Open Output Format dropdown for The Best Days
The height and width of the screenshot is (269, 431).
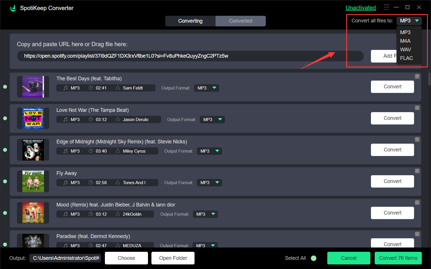tap(207, 88)
